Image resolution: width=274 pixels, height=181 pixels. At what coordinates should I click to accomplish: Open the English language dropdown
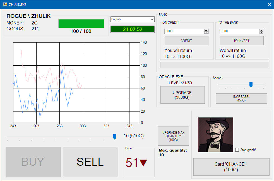coord(152,19)
